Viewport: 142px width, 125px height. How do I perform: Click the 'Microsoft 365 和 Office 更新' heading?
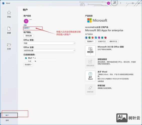pyautogui.click(x=111, y=47)
